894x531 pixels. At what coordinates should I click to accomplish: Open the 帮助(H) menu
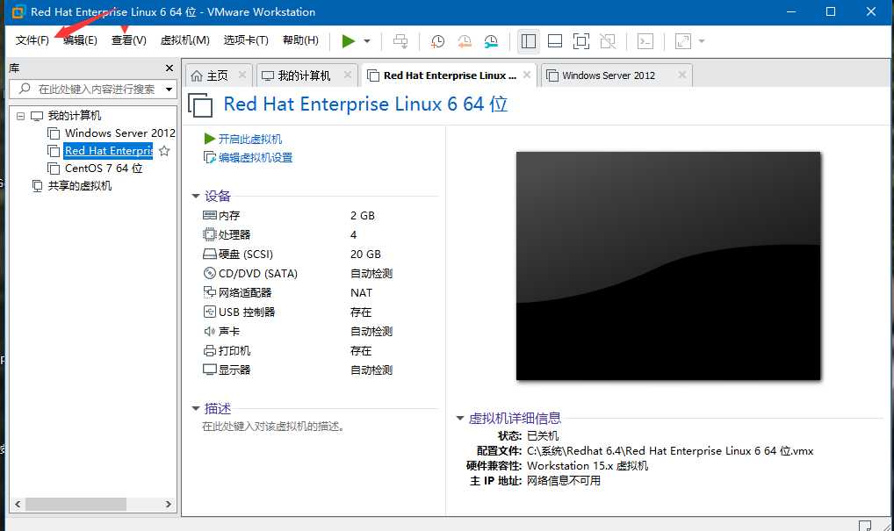pyautogui.click(x=300, y=40)
